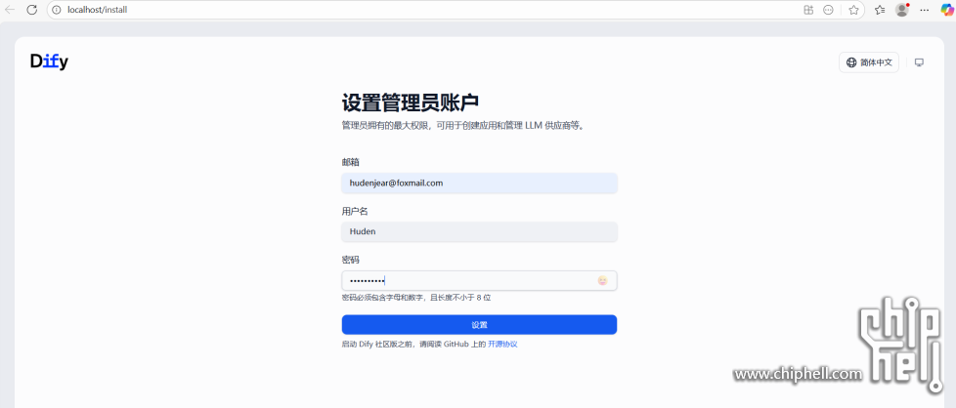The image size is (956, 408).
Task: Click the 邮箱 field label
Action: click(350, 162)
